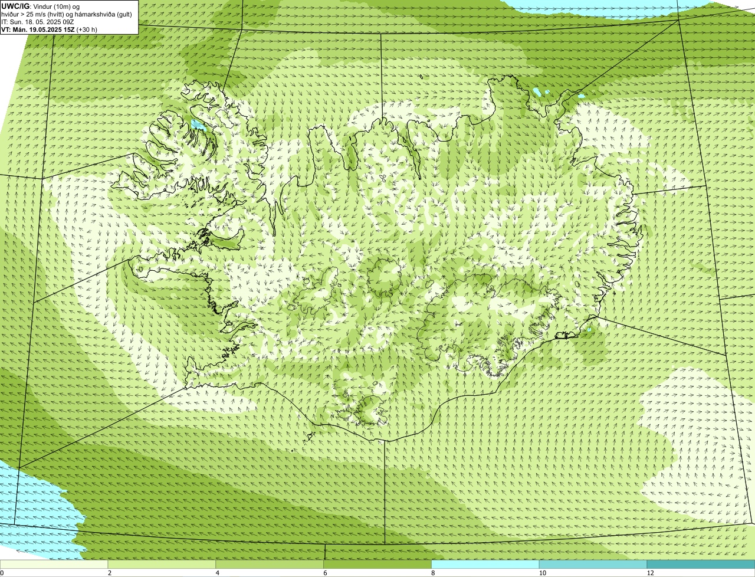The width and height of the screenshot is (755, 577).
Task: Click the 4–6 m/s green legend swatch
Action: pos(270,564)
